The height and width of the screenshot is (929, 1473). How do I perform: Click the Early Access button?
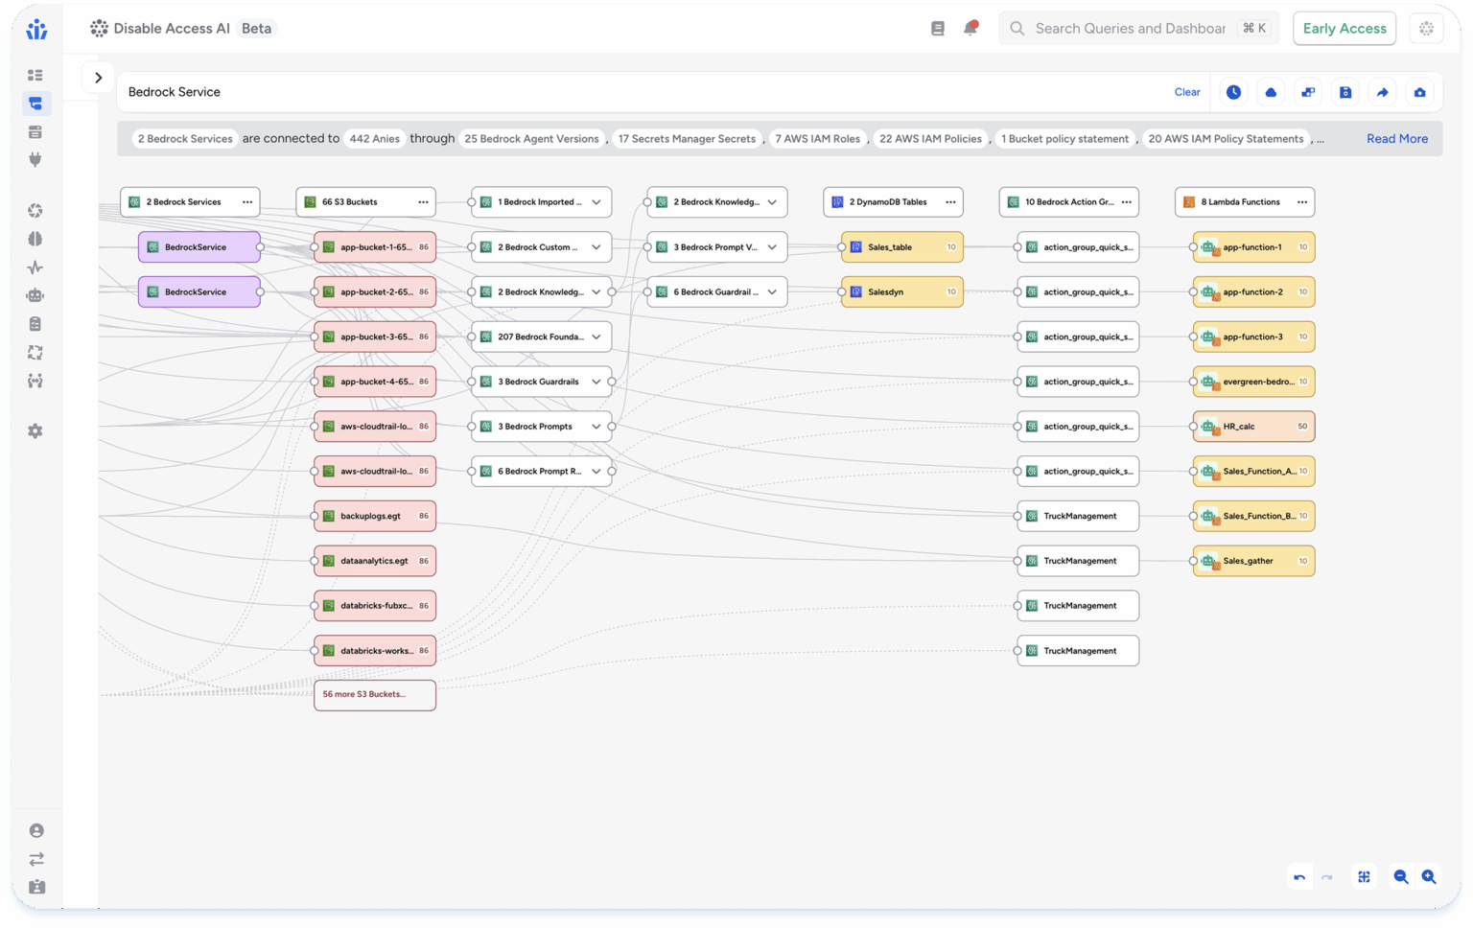coord(1344,29)
